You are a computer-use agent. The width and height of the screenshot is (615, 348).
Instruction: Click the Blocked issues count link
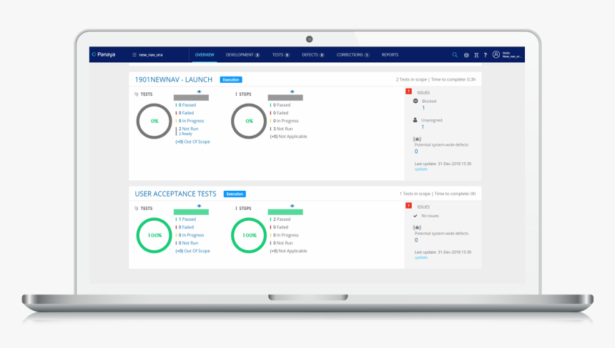423,108
